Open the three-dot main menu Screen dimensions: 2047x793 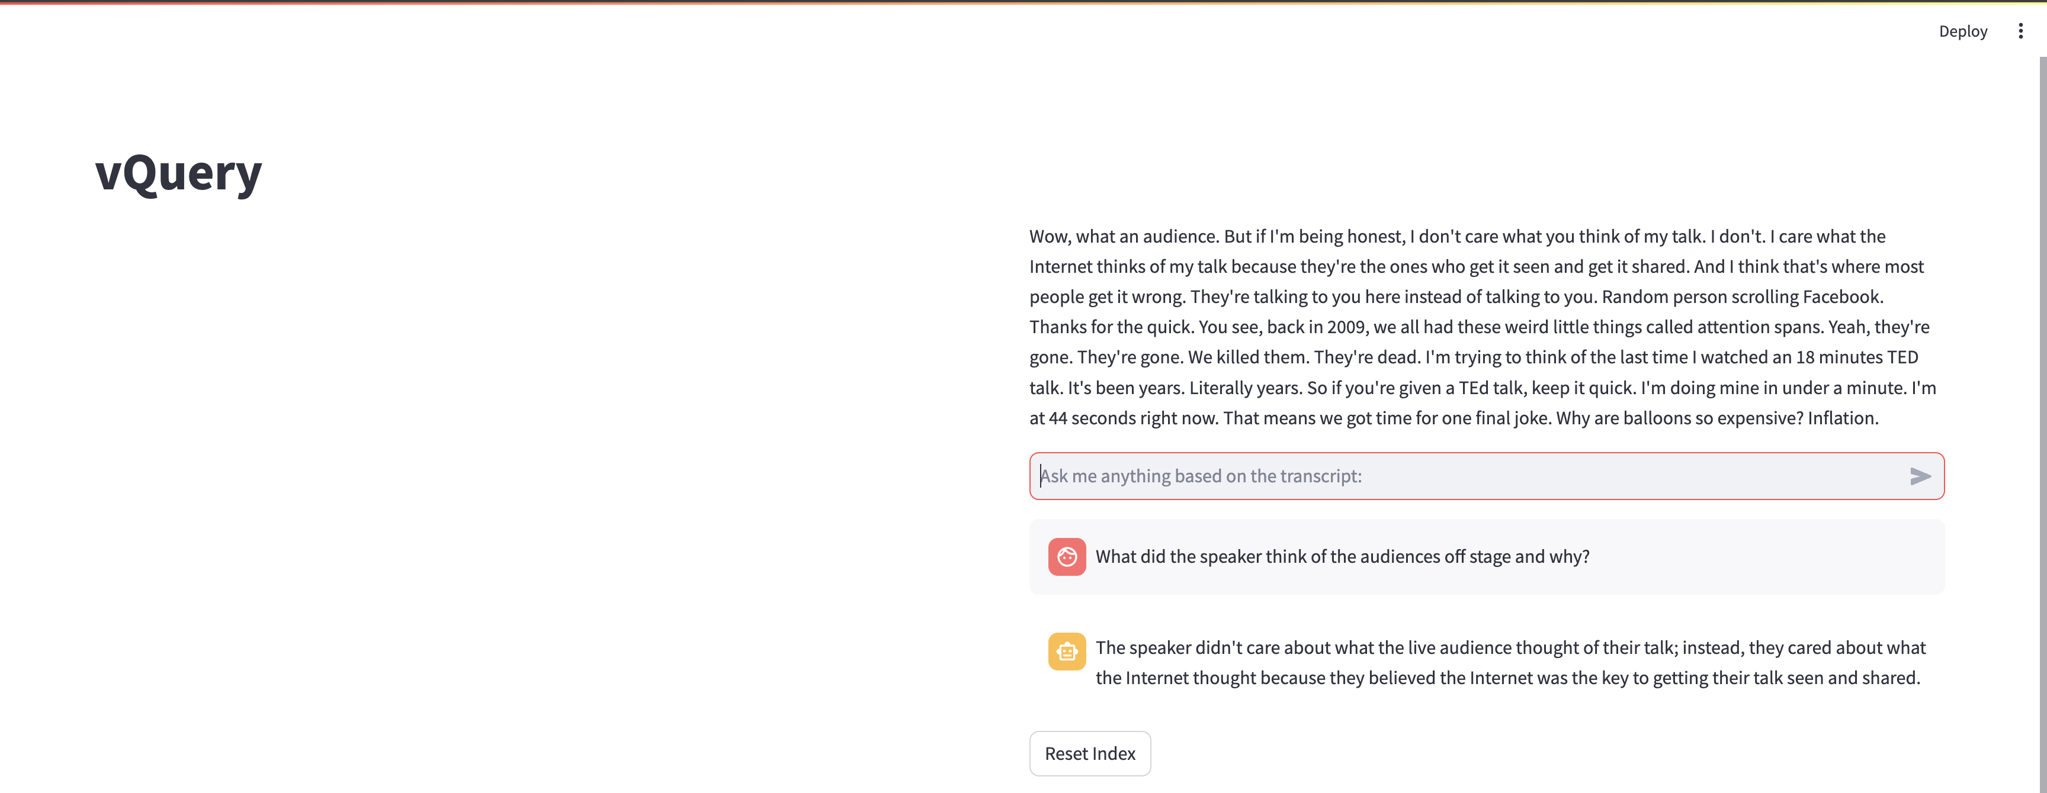pos(2020,31)
